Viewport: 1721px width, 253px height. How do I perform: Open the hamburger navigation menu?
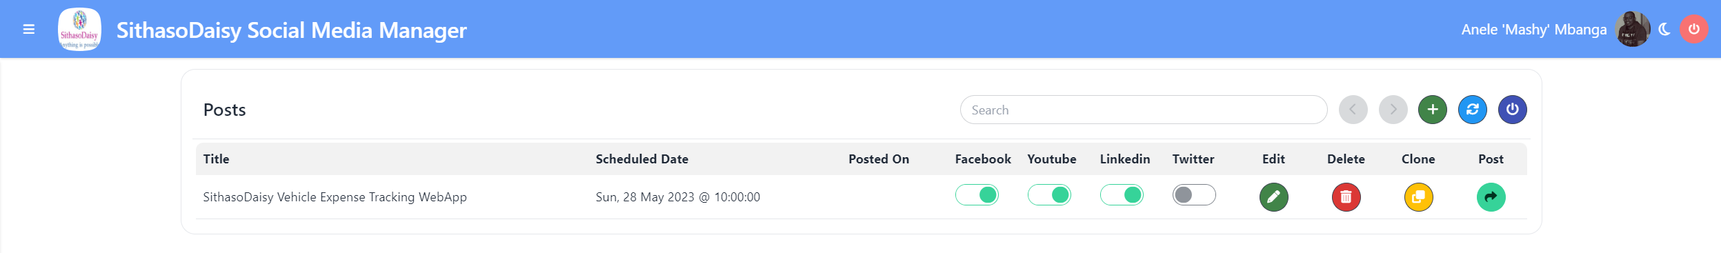tap(29, 30)
